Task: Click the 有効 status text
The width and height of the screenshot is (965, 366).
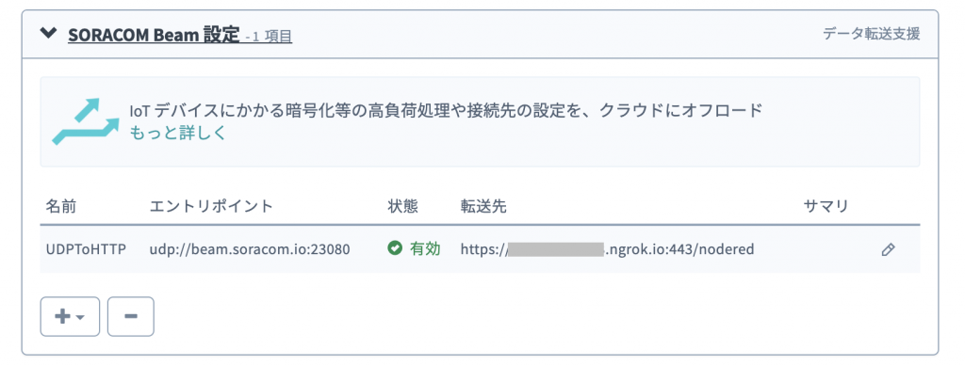Action: pos(425,248)
